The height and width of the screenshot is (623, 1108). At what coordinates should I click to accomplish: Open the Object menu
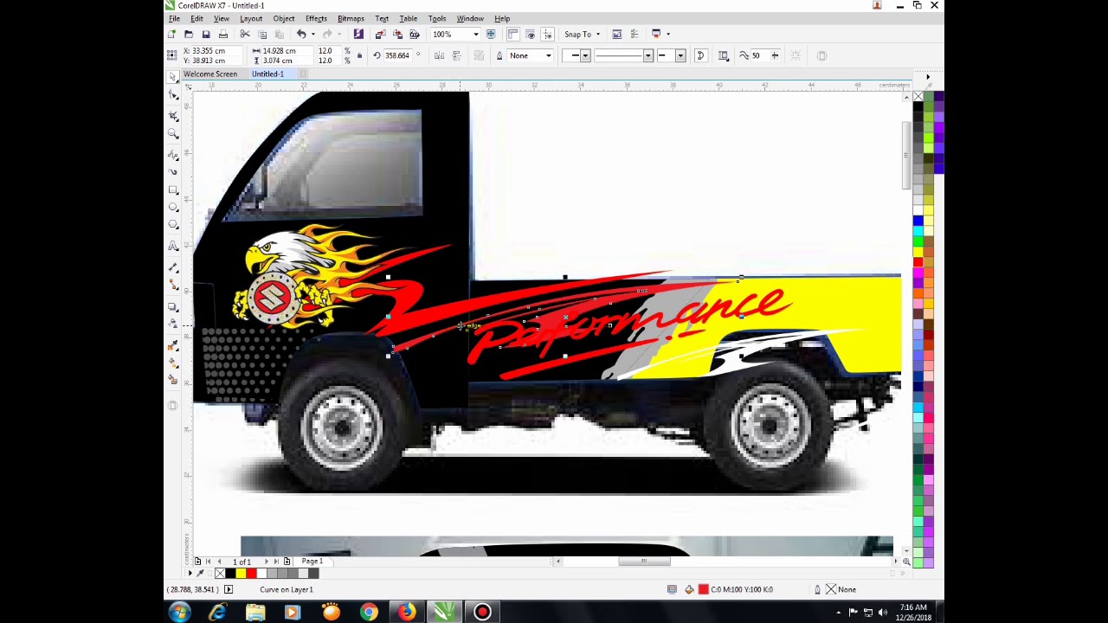pos(284,18)
